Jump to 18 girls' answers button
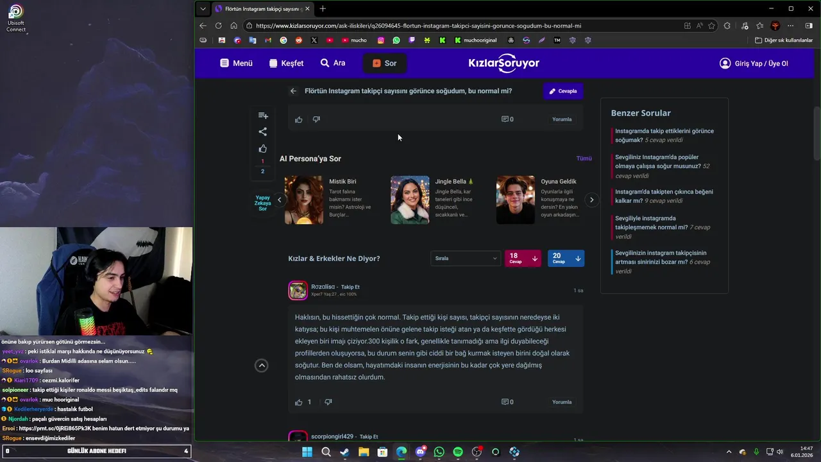Image resolution: width=821 pixels, height=462 pixels. coord(523,258)
